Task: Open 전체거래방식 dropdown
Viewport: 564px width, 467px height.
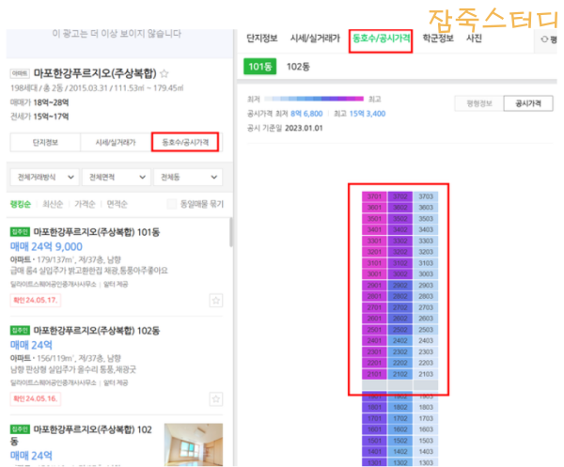Action: pyautogui.click(x=44, y=177)
